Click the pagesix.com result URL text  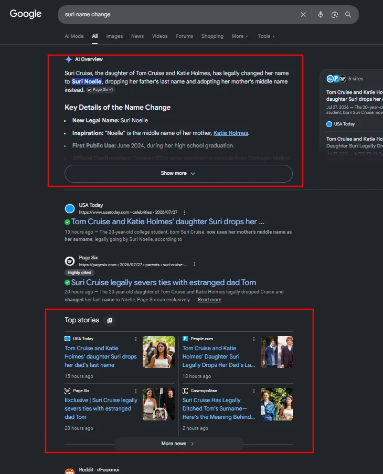point(133,265)
